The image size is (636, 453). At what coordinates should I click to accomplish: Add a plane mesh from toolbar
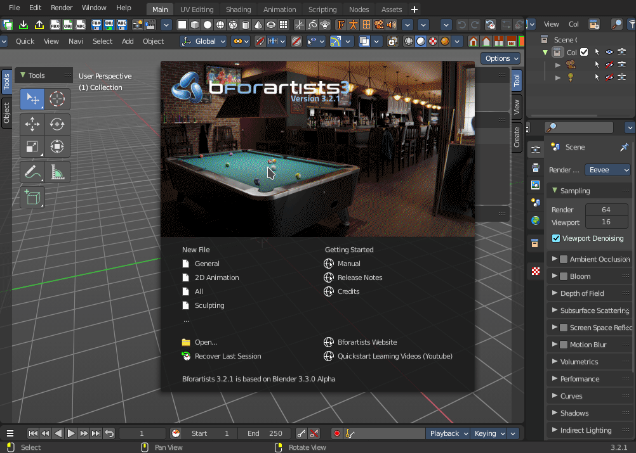182,25
